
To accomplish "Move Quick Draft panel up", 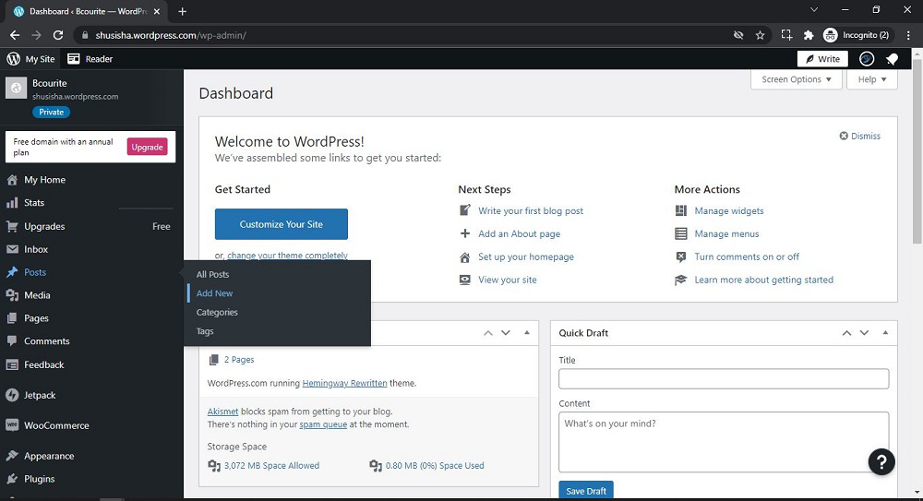I will pos(846,333).
